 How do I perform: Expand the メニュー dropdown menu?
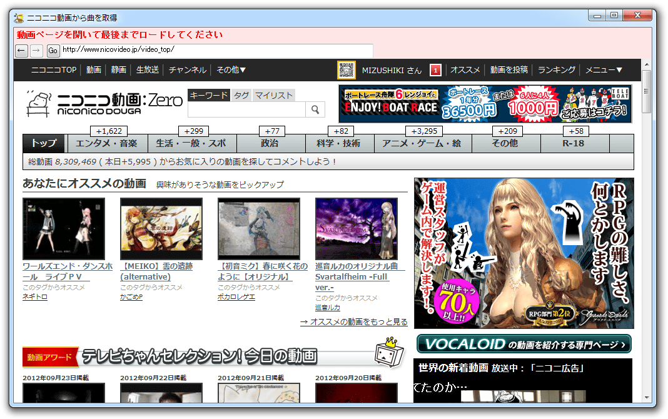[x=604, y=70]
